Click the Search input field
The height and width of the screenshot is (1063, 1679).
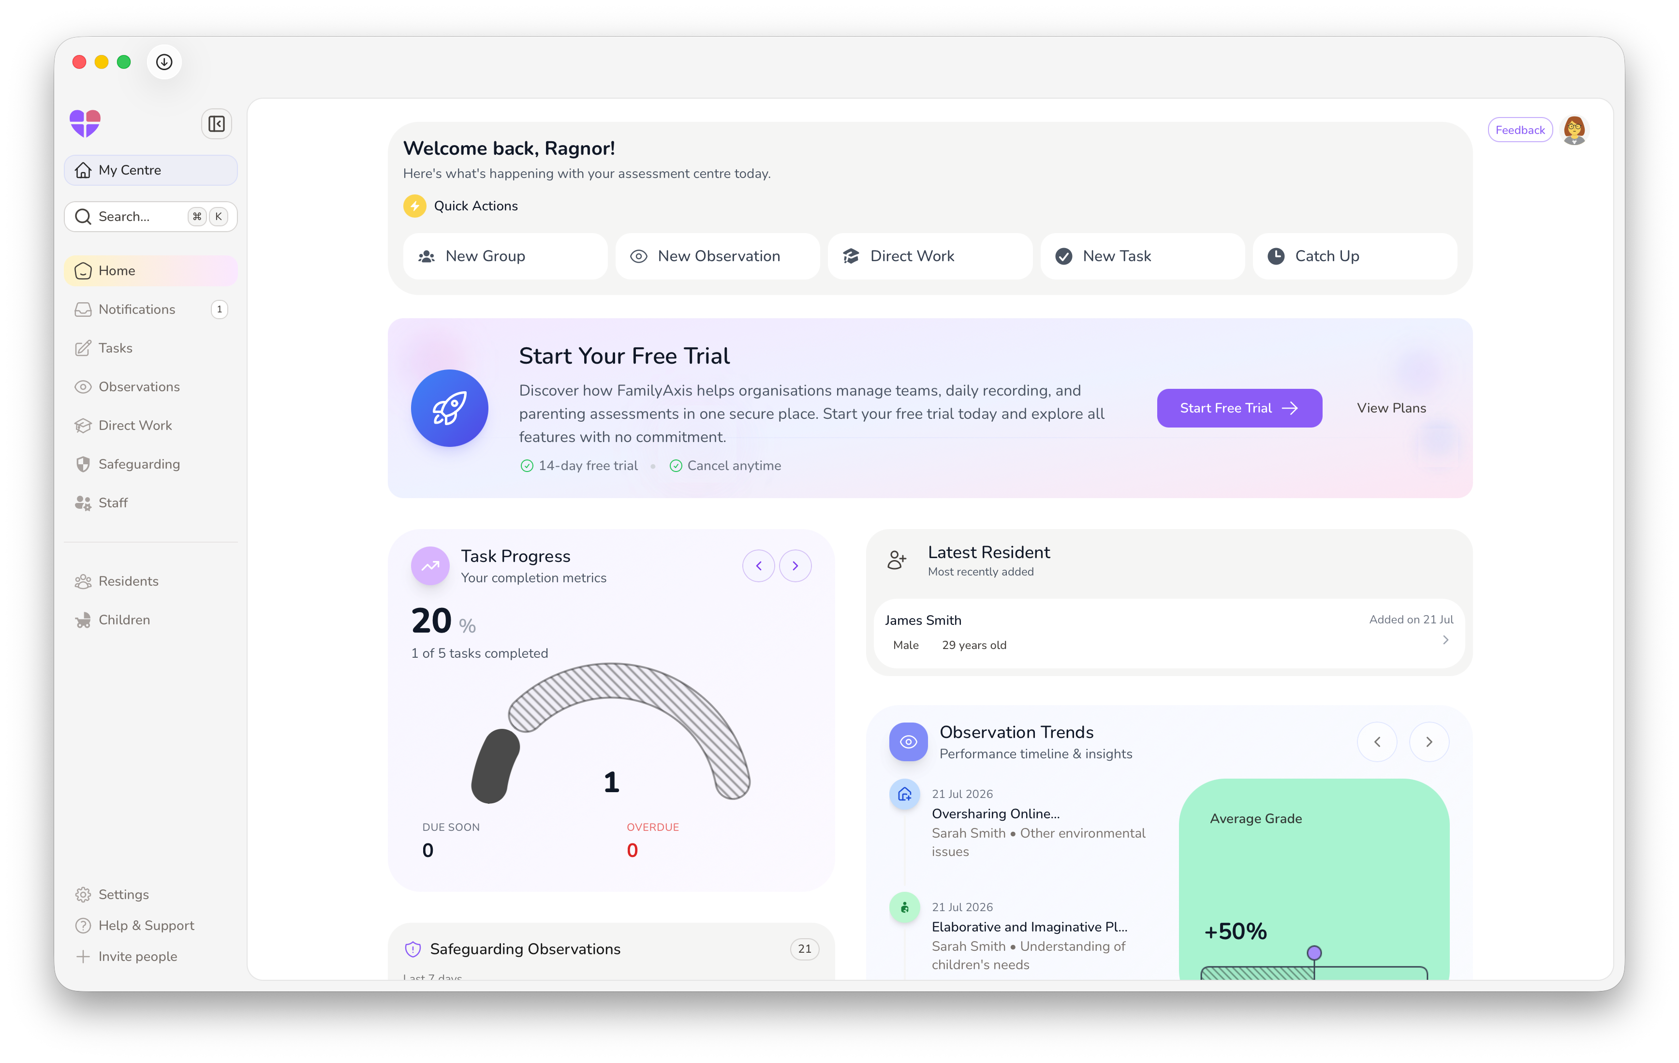pos(150,217)
